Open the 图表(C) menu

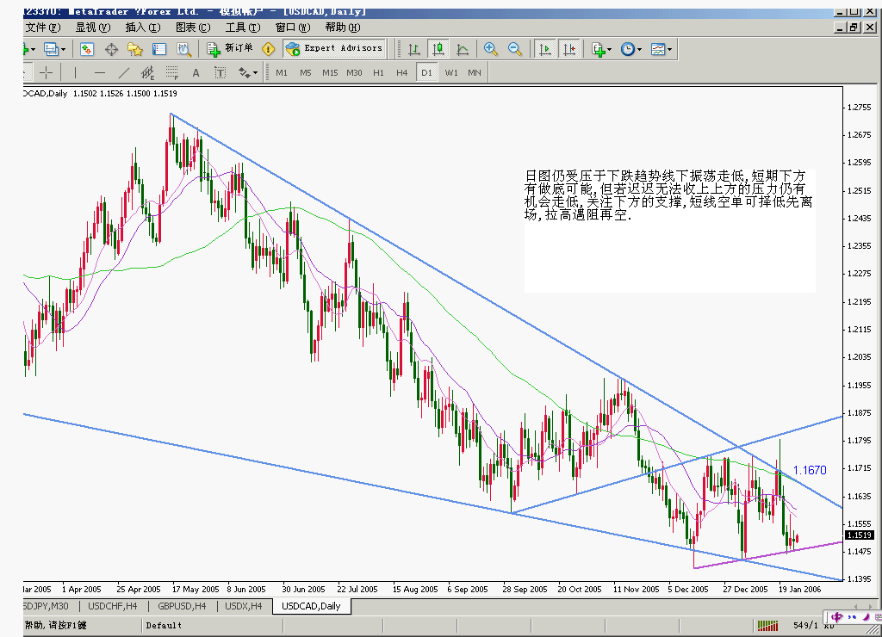(x=193, y=27)
